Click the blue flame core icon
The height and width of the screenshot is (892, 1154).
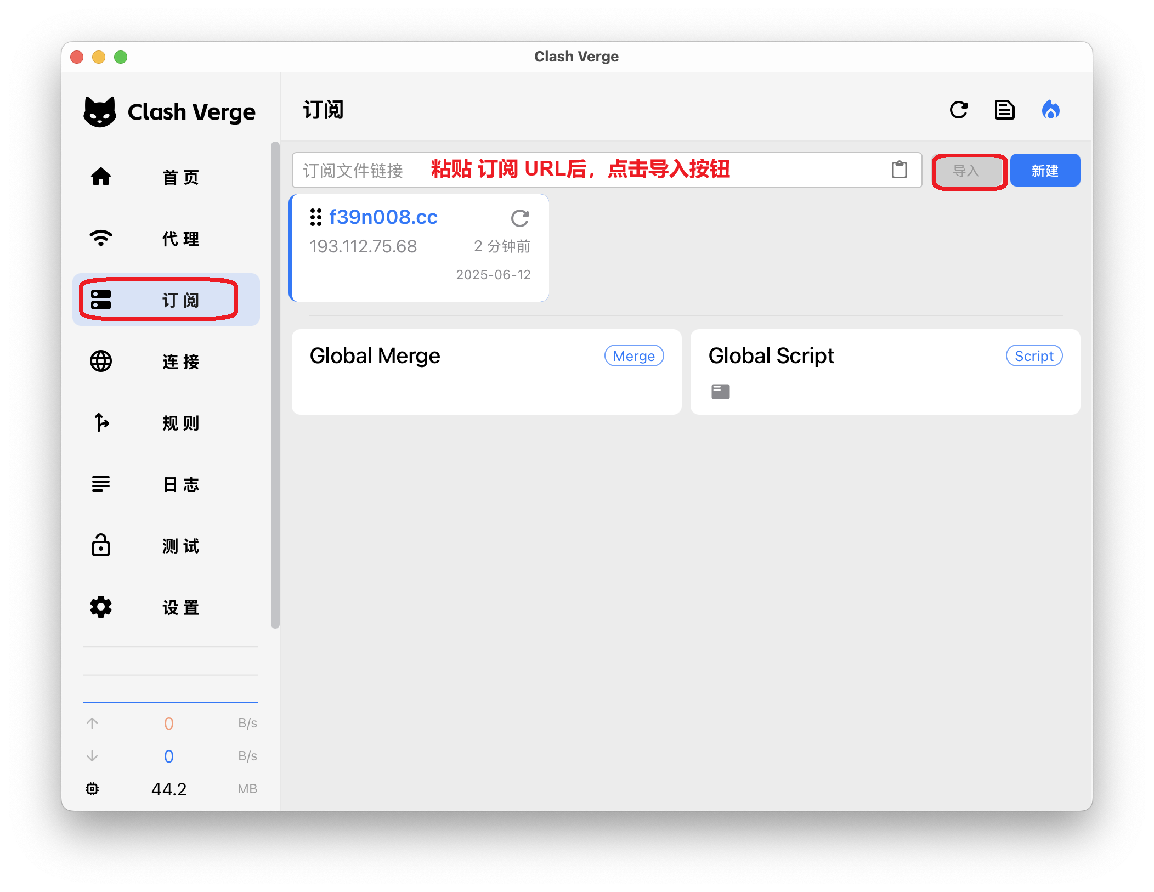point(1050,110)
